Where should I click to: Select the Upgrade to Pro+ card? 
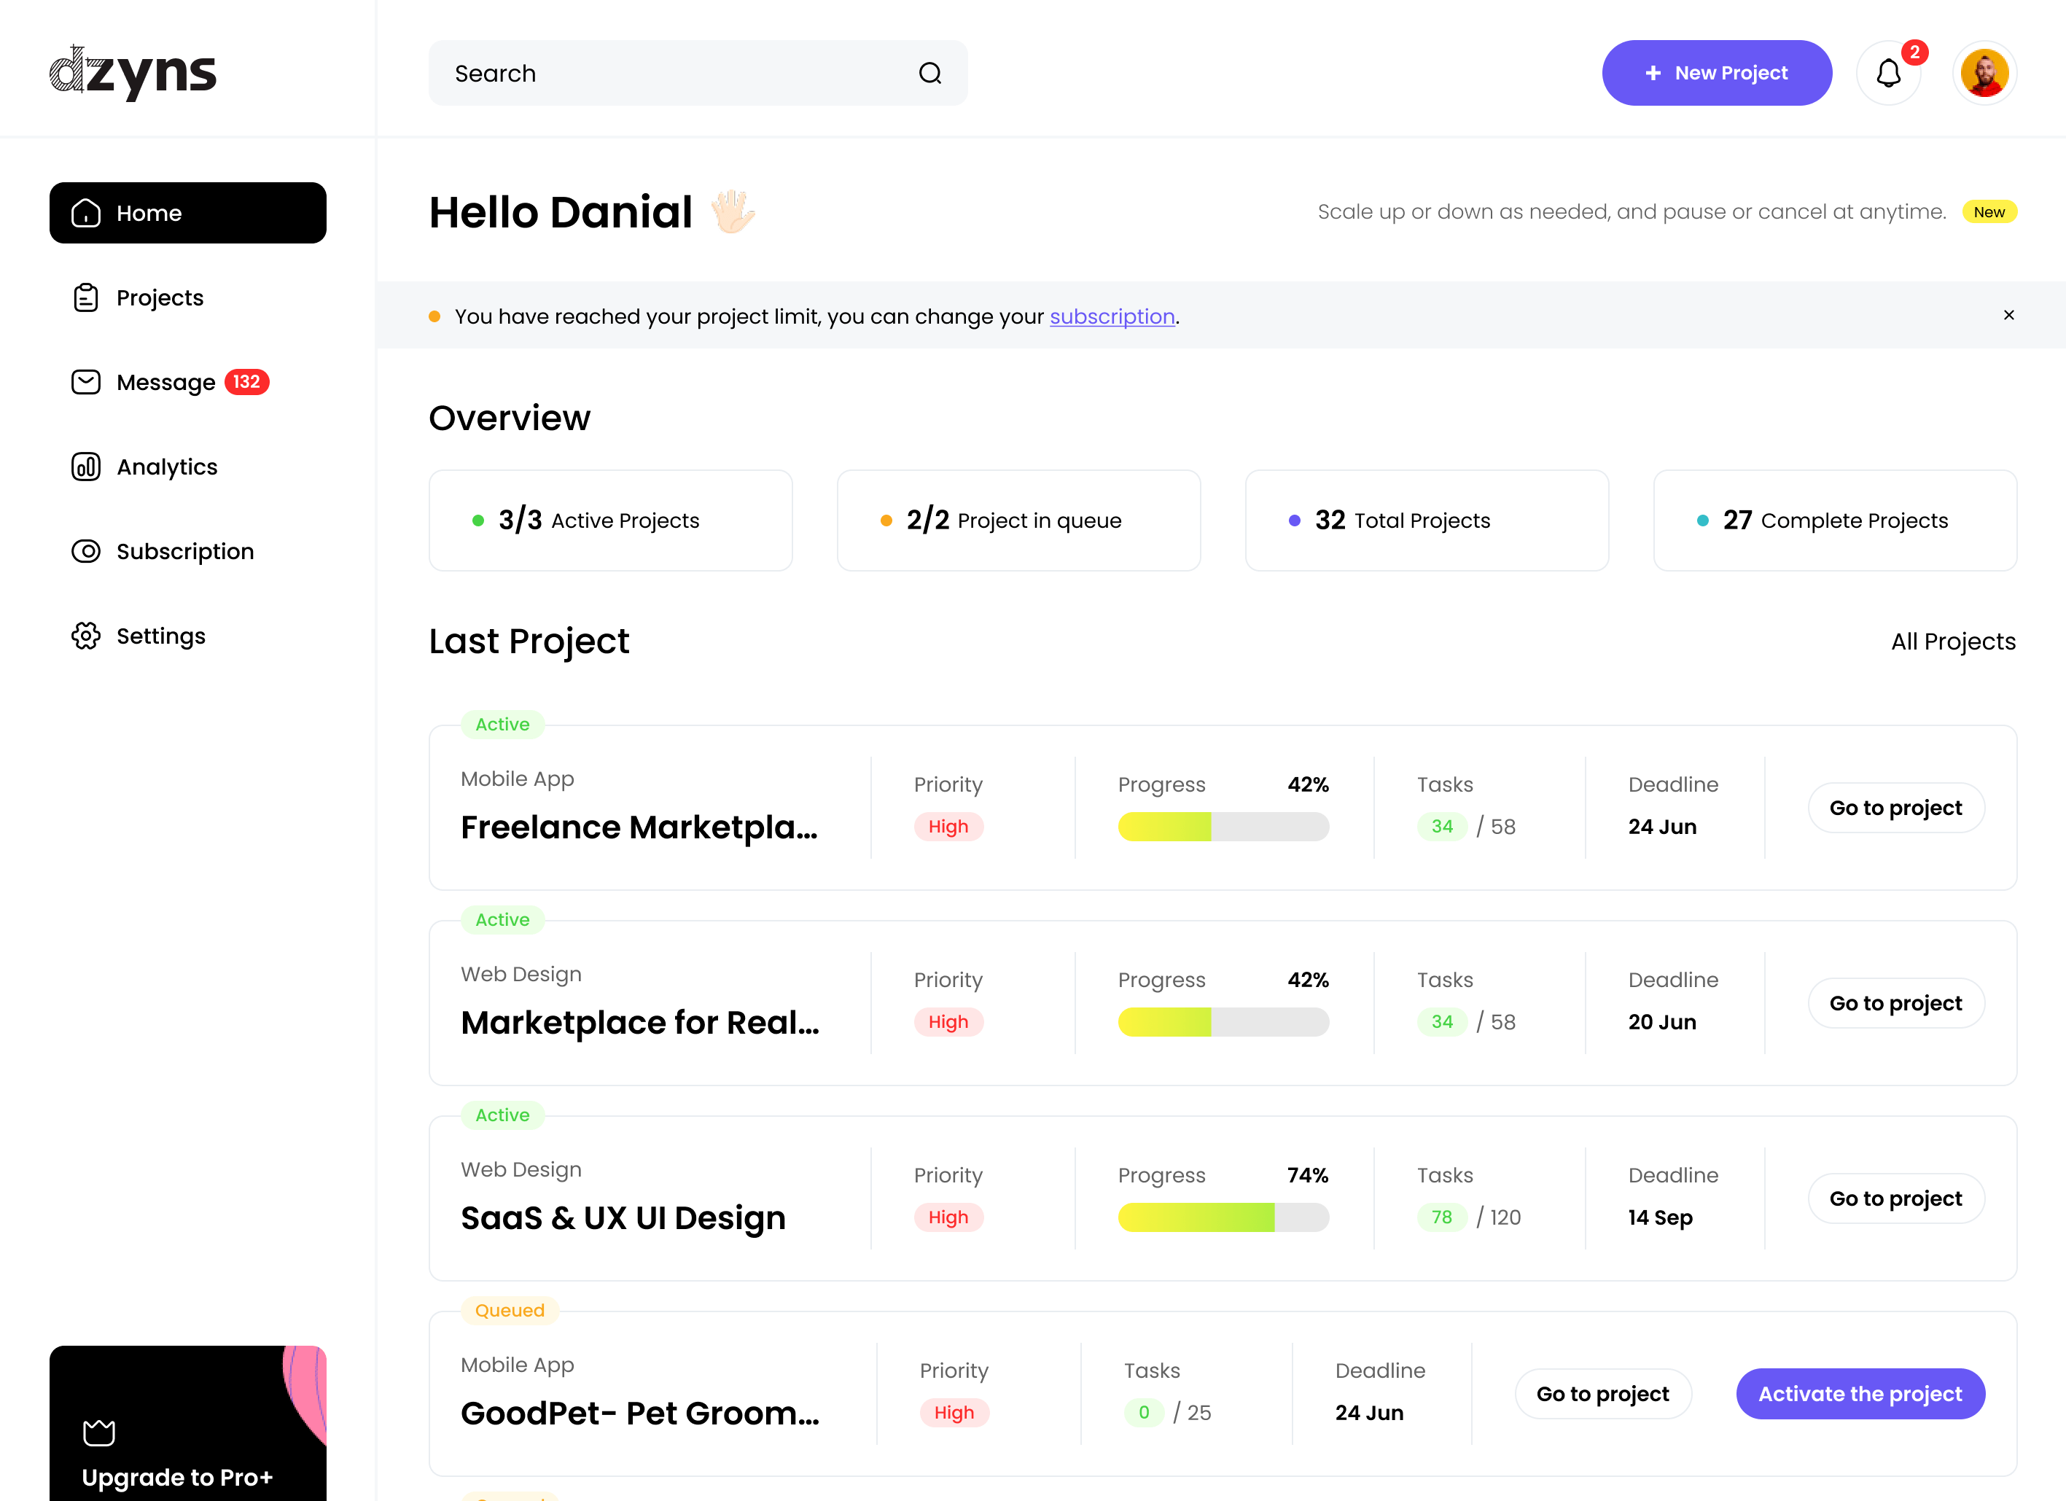click(x=187, y=1424)
